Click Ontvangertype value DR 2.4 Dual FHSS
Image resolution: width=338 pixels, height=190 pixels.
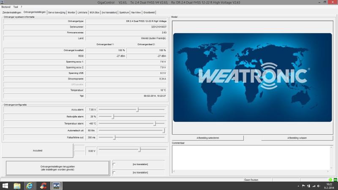pyautogui.click(x=146, y=21)
